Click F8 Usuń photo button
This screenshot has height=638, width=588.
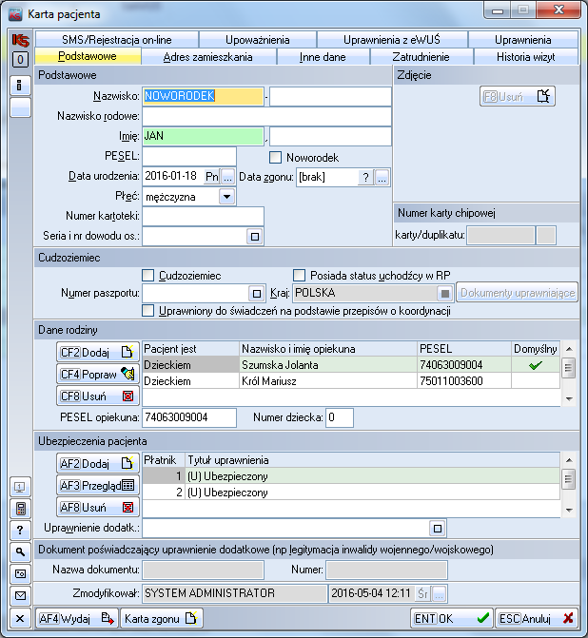[x=518, y=97]
